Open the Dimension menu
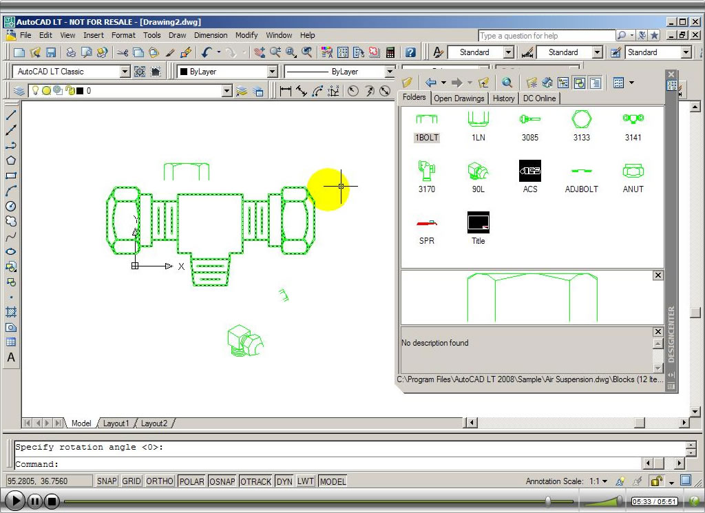 211,35
